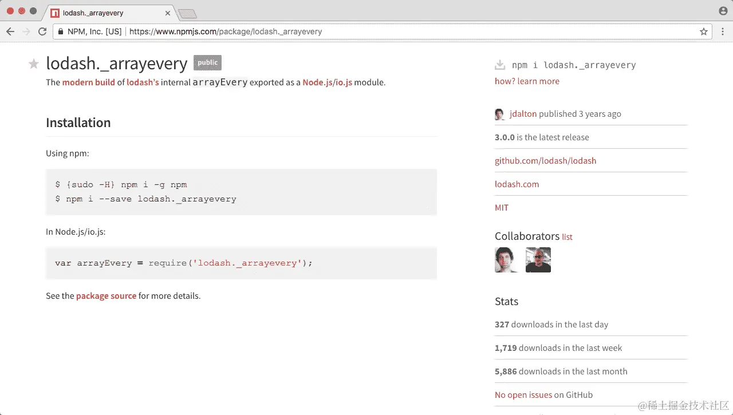733x415 pixels.
Task: Bookmark this page with star icon
Action: click(x=704, y=31)
